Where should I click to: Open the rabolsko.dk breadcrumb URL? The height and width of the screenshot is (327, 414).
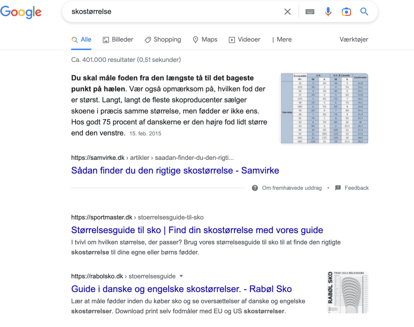click(x=123, y=276)
